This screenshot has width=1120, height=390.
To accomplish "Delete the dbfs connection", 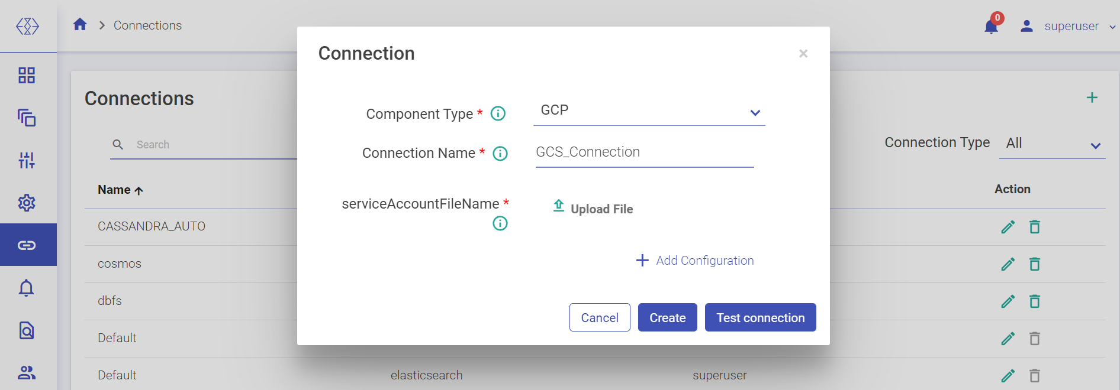I will click(1035, 301).
